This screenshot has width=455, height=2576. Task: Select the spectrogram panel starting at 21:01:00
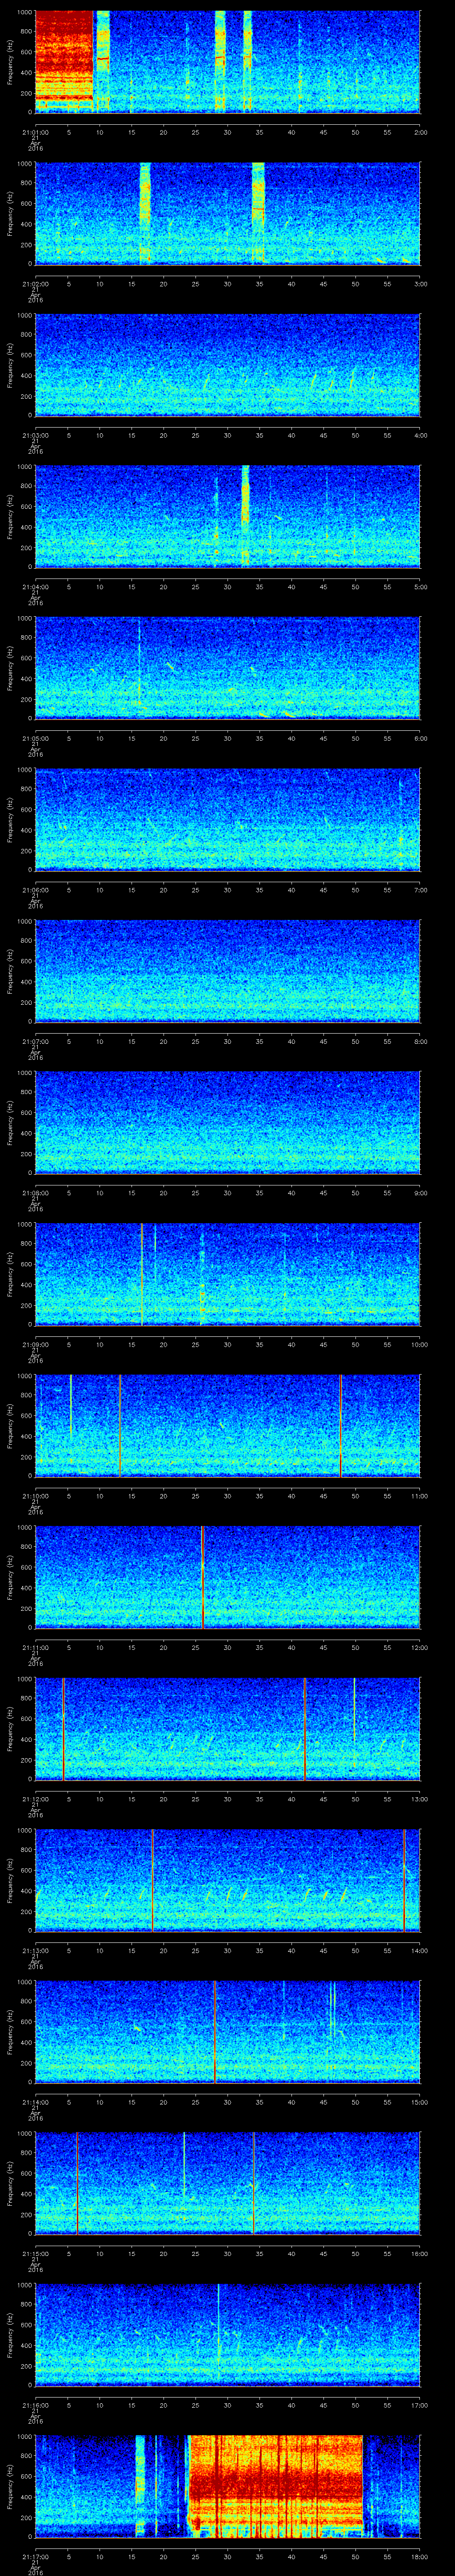[x=227, y=62]
